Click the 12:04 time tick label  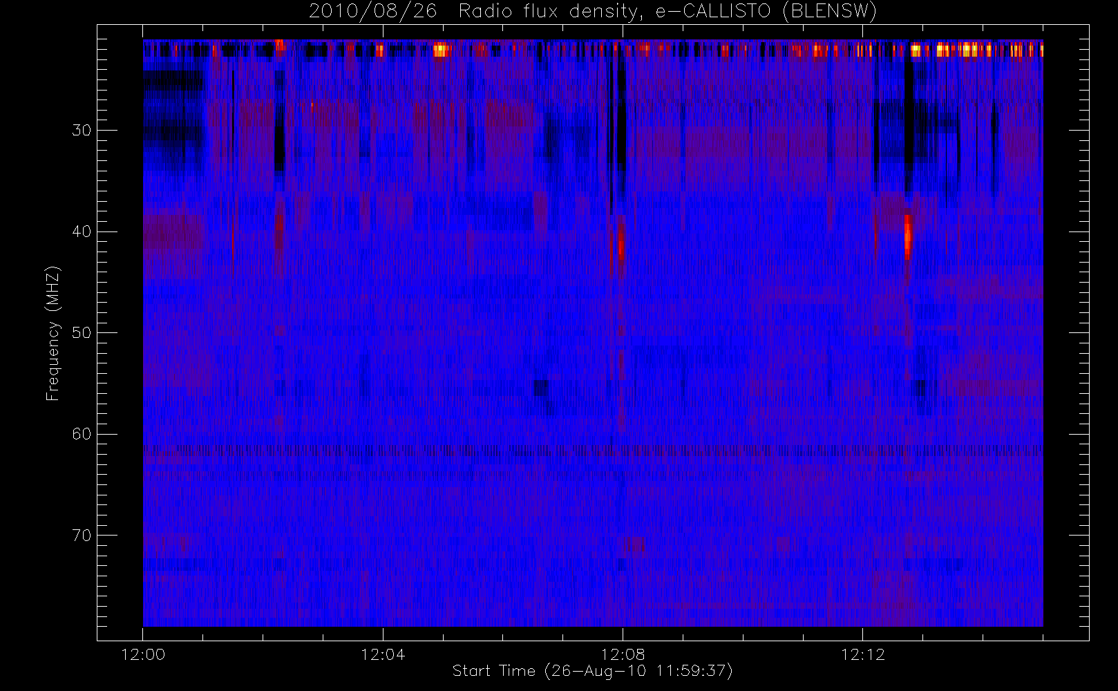click(x=383, y=654)
